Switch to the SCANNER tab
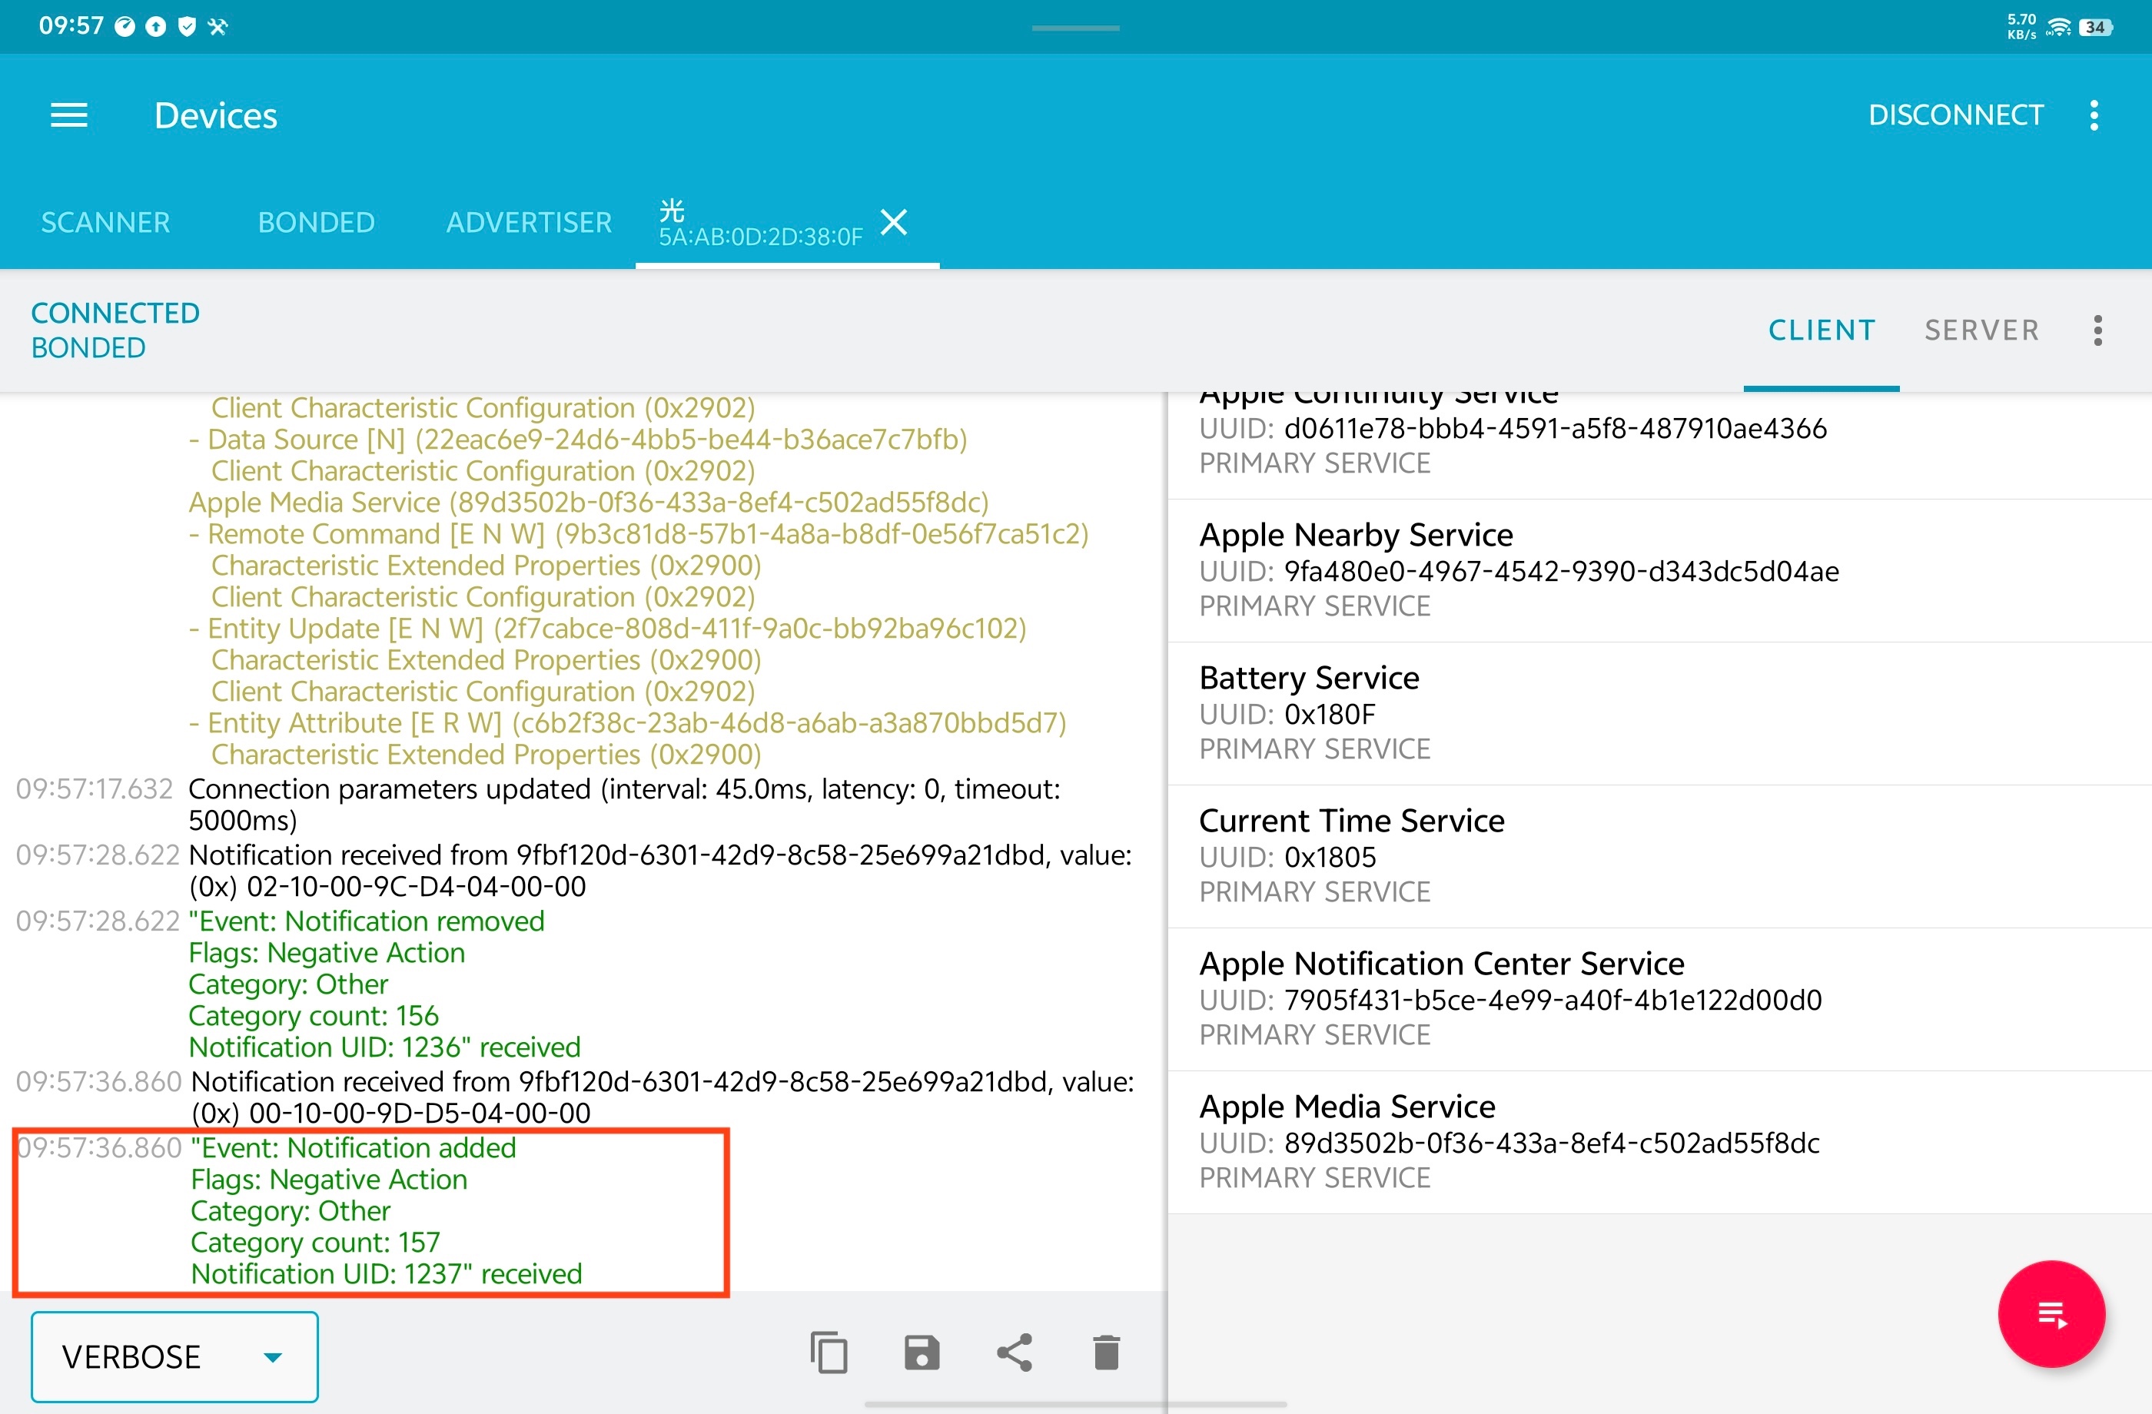Viewport: 2152px width, 1414px height. click(106, 222)
